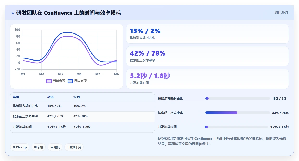Click the 对比矩阵 label in header

pyautogui.click(x=281, y=12)
